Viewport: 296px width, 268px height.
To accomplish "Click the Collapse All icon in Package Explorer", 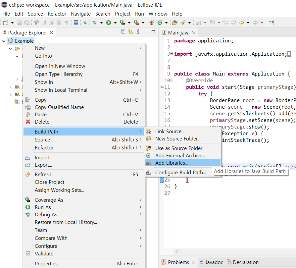I will click(123, 32).
